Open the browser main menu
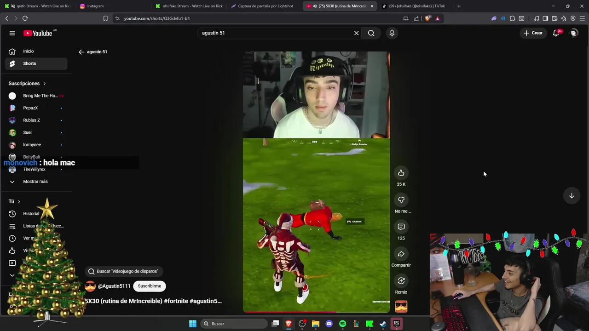This screenshot has width=589, height=331. coord(582,18)
